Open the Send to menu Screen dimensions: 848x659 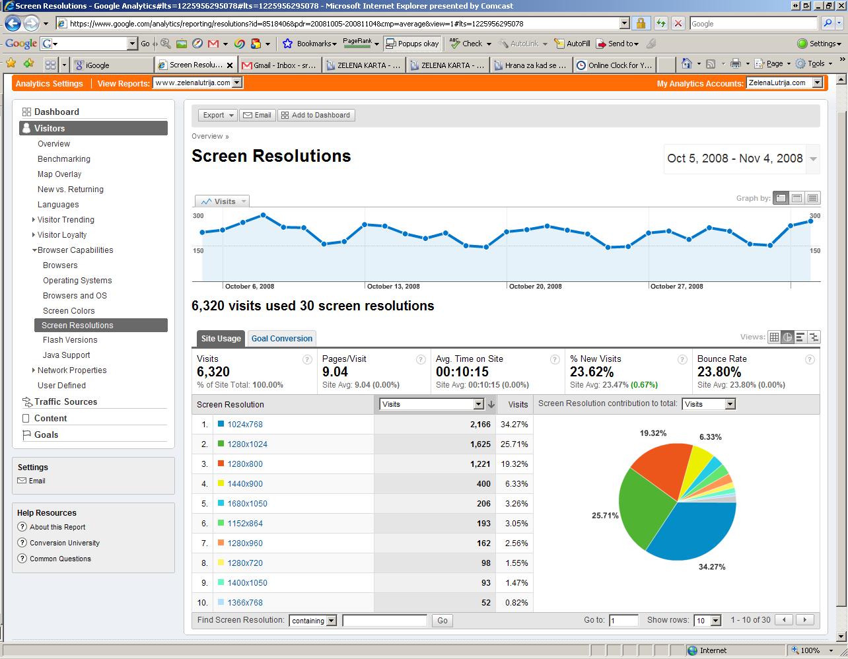click(x=618, y=44)
